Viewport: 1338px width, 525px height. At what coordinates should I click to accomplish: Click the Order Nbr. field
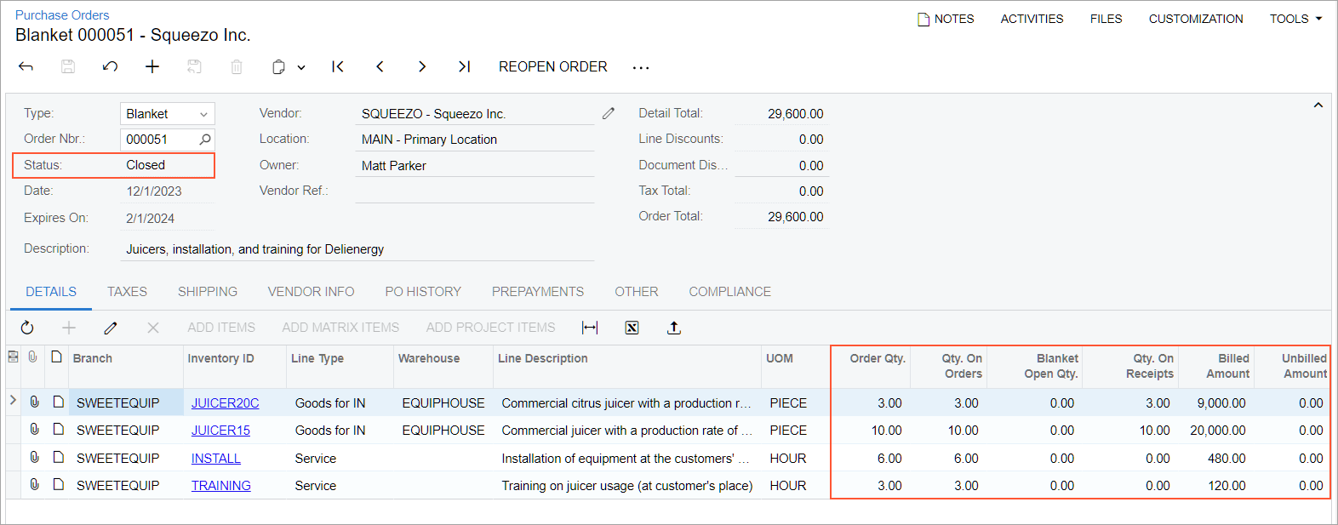click(160, 140)
